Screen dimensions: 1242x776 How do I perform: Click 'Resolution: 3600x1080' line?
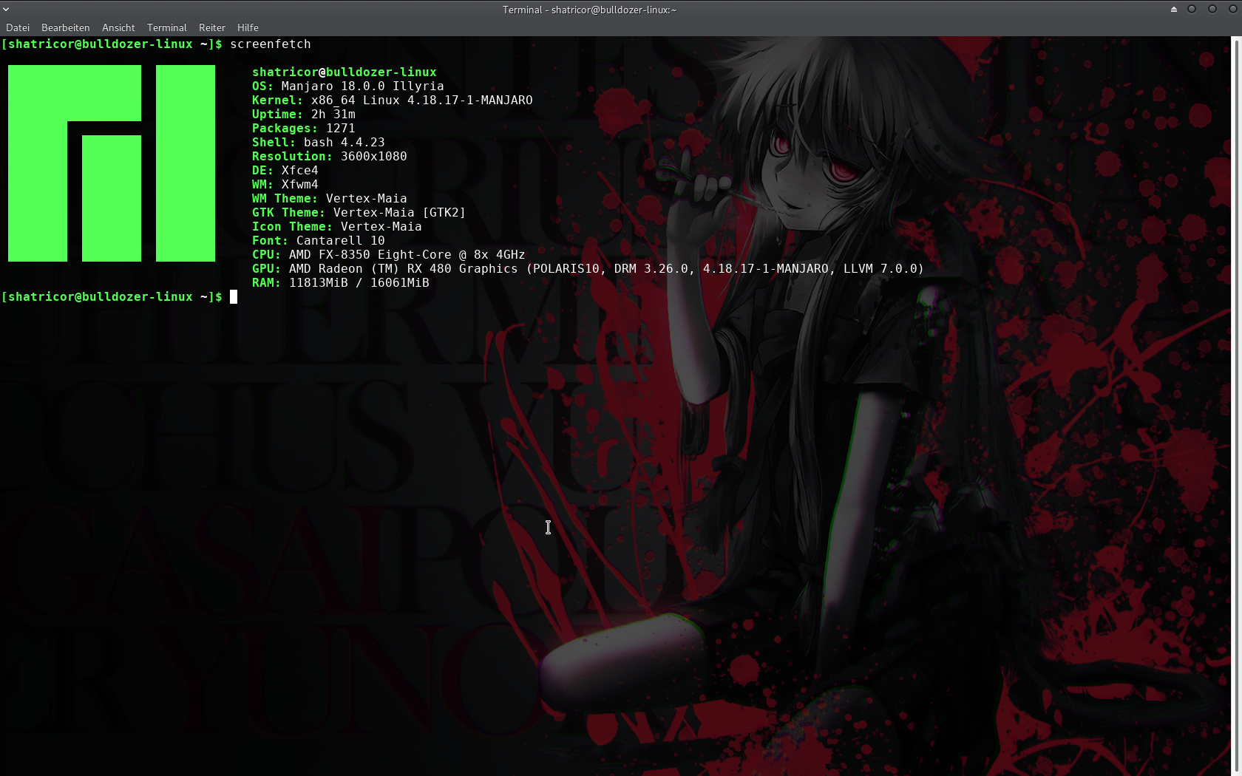[329, 157]
